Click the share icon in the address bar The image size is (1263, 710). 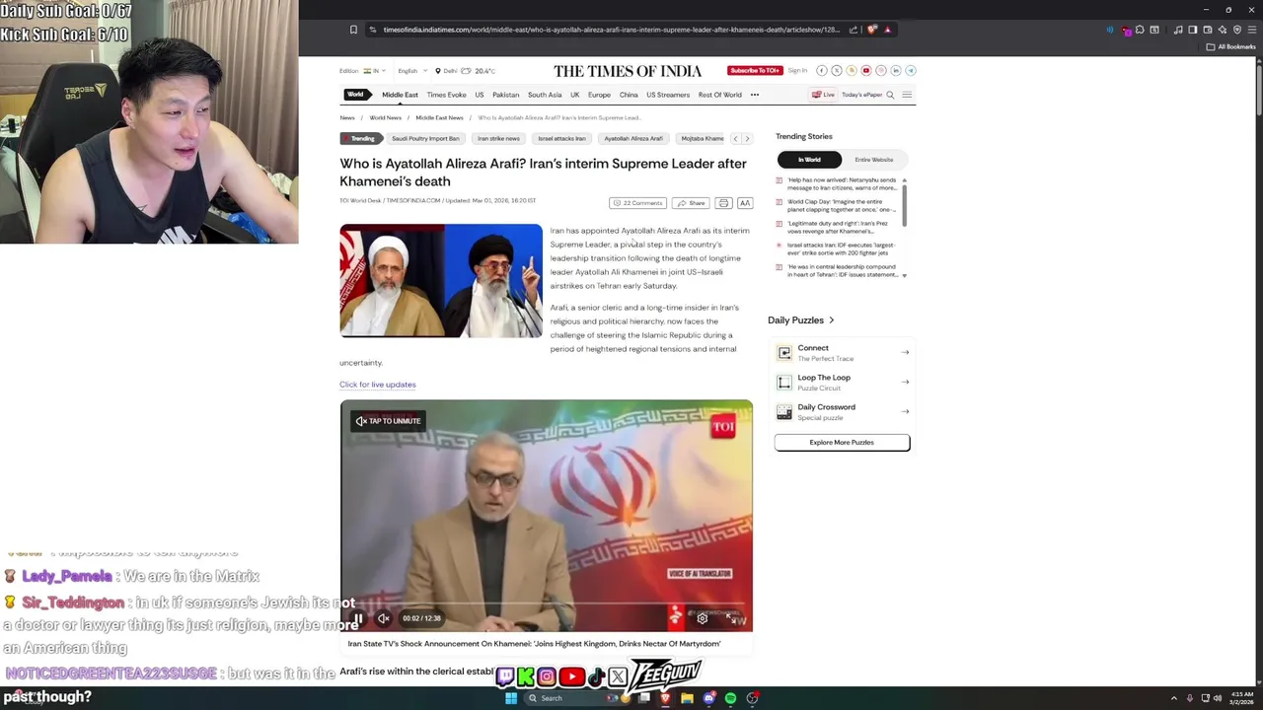(x=854, y=30)
